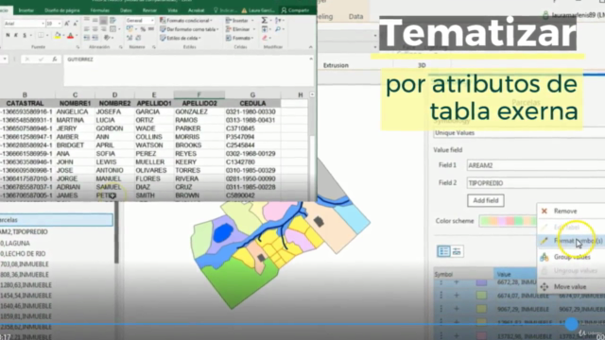Open the Field 1 AREAM2 combo box

tap(536, 165)
